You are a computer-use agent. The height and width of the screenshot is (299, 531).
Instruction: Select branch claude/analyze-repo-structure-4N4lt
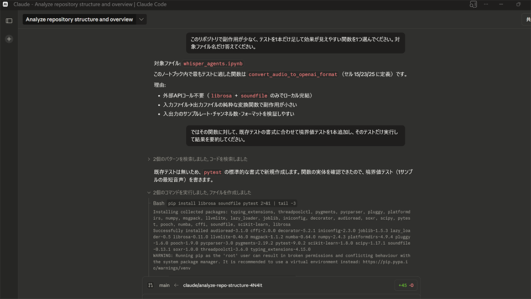[x=222, y=286]
